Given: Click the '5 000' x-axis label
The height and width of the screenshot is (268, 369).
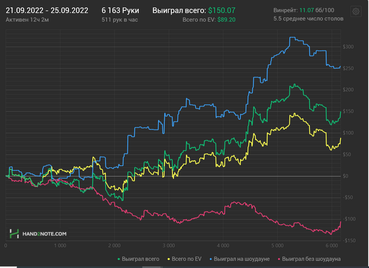Looking at the screenshot, I should click(x=277, y=246).
